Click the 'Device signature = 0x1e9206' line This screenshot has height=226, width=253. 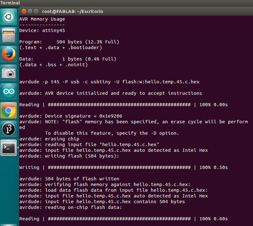click(x=71, y=116)
